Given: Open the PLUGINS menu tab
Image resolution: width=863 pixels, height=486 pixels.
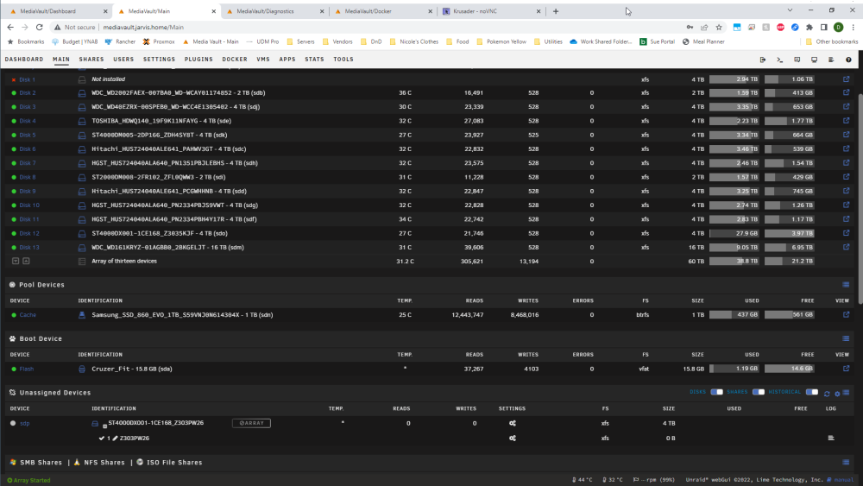Looking at the screenshot, I should [198, 60].
